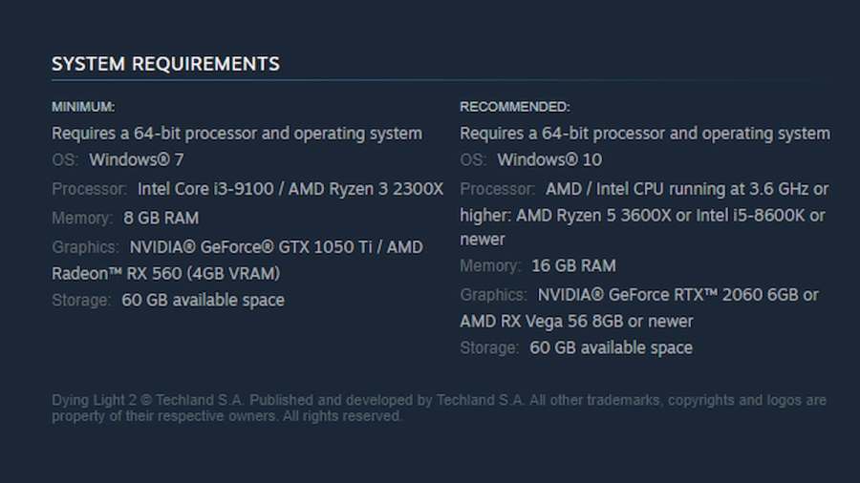Click the recommended 64-bit processor requirement text
The image size is (860, 483).
[x=645, y=134]
